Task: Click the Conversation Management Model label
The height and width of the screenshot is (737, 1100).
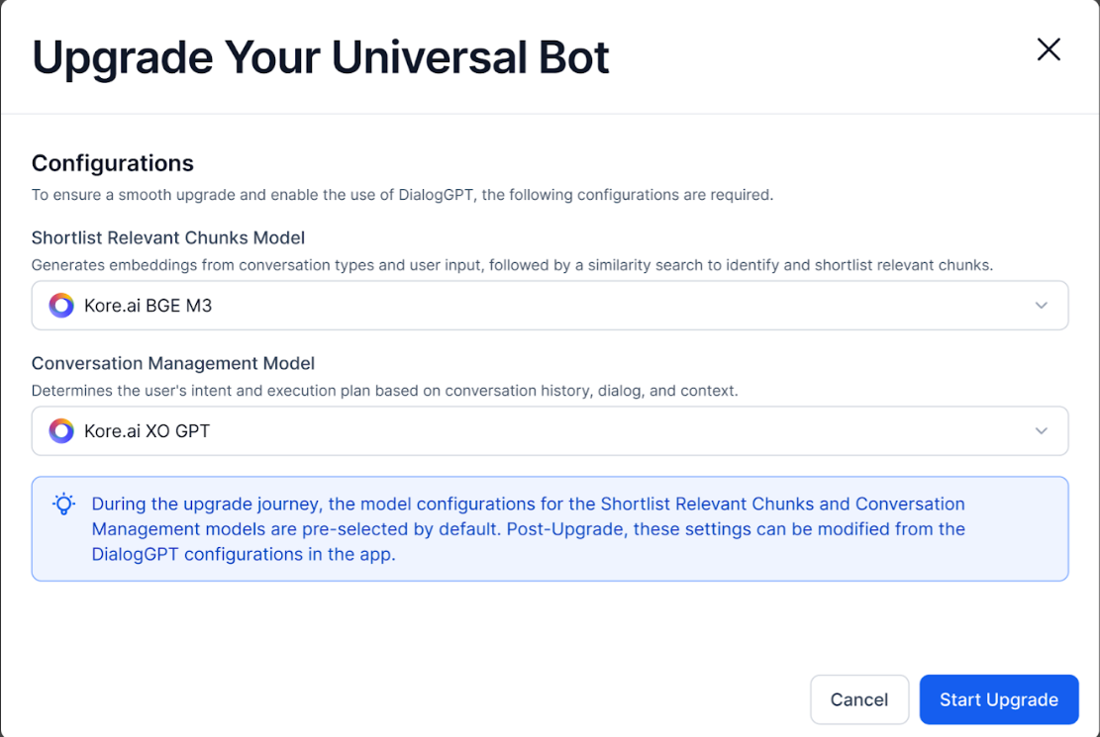Action: [x=173, y=364]
